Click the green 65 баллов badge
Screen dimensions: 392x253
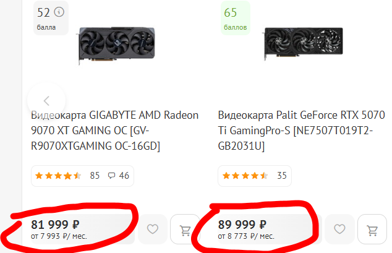click(235, 19)
